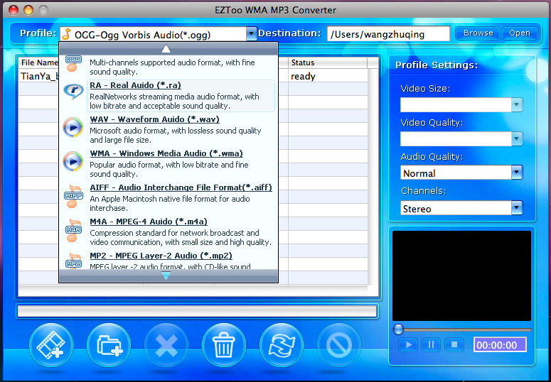The height and width of the screenshot is (382, 551).
Task: Click the 00:00:00 time display
Action: (x=500, y=345)
